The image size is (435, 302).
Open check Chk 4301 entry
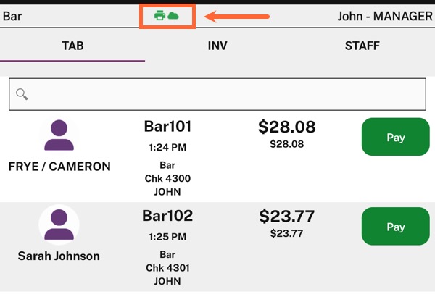[167, 268]
